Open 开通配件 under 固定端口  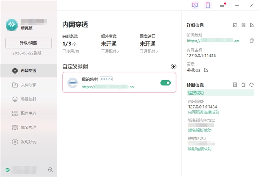149,51
